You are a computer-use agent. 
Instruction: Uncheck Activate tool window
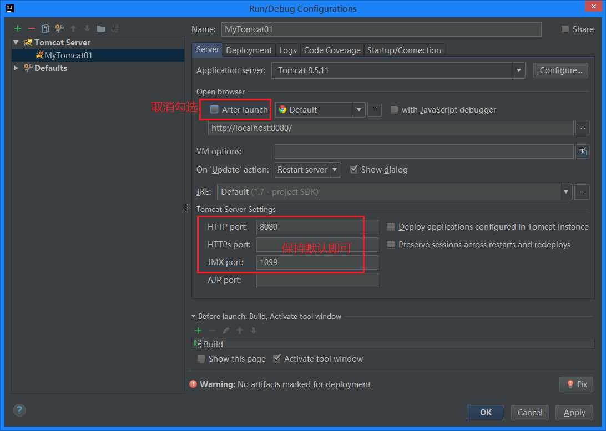point(277,358)
